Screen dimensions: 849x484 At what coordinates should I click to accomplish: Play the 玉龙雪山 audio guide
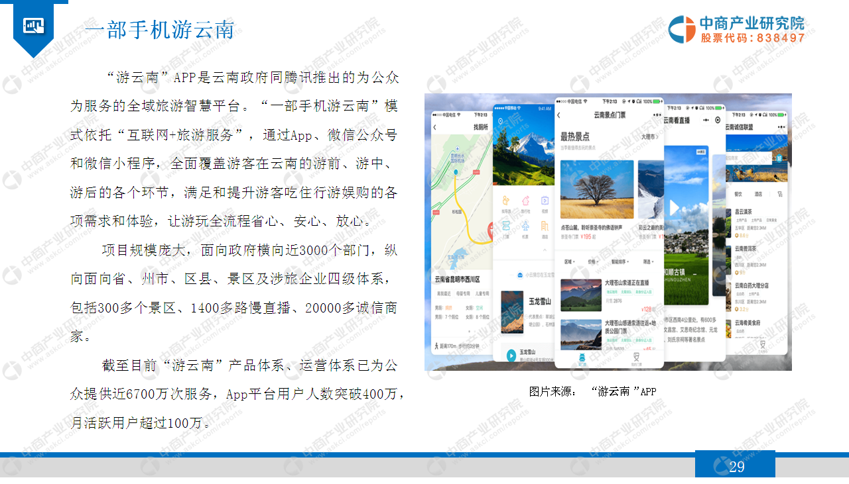pyautogui.click(x=511, y=356)
